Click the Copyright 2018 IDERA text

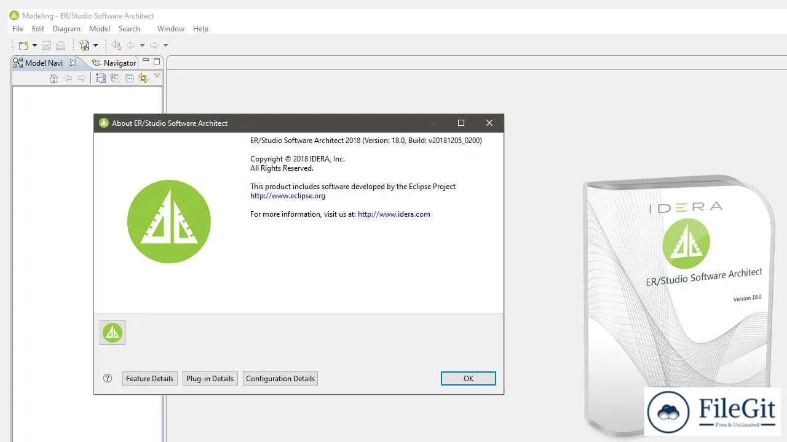298,159
